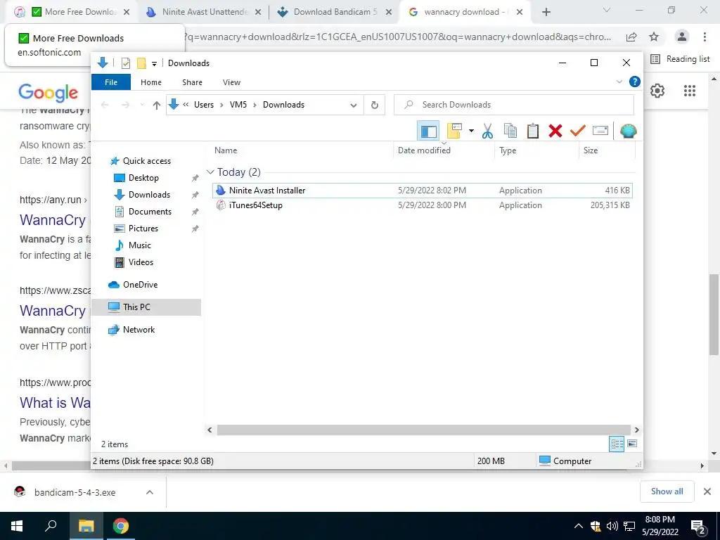Click the Explorer horizontal scrollbar
The height and width of the screenshot is (540, 720).
(x=423, y=430)
